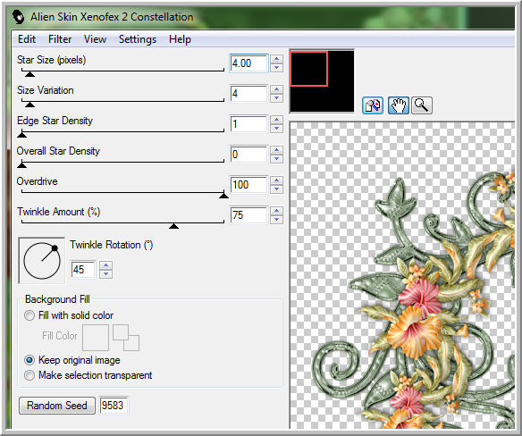
Task: Decrease Overdrive value with down arrow
Action: click(x=277, y=189)
